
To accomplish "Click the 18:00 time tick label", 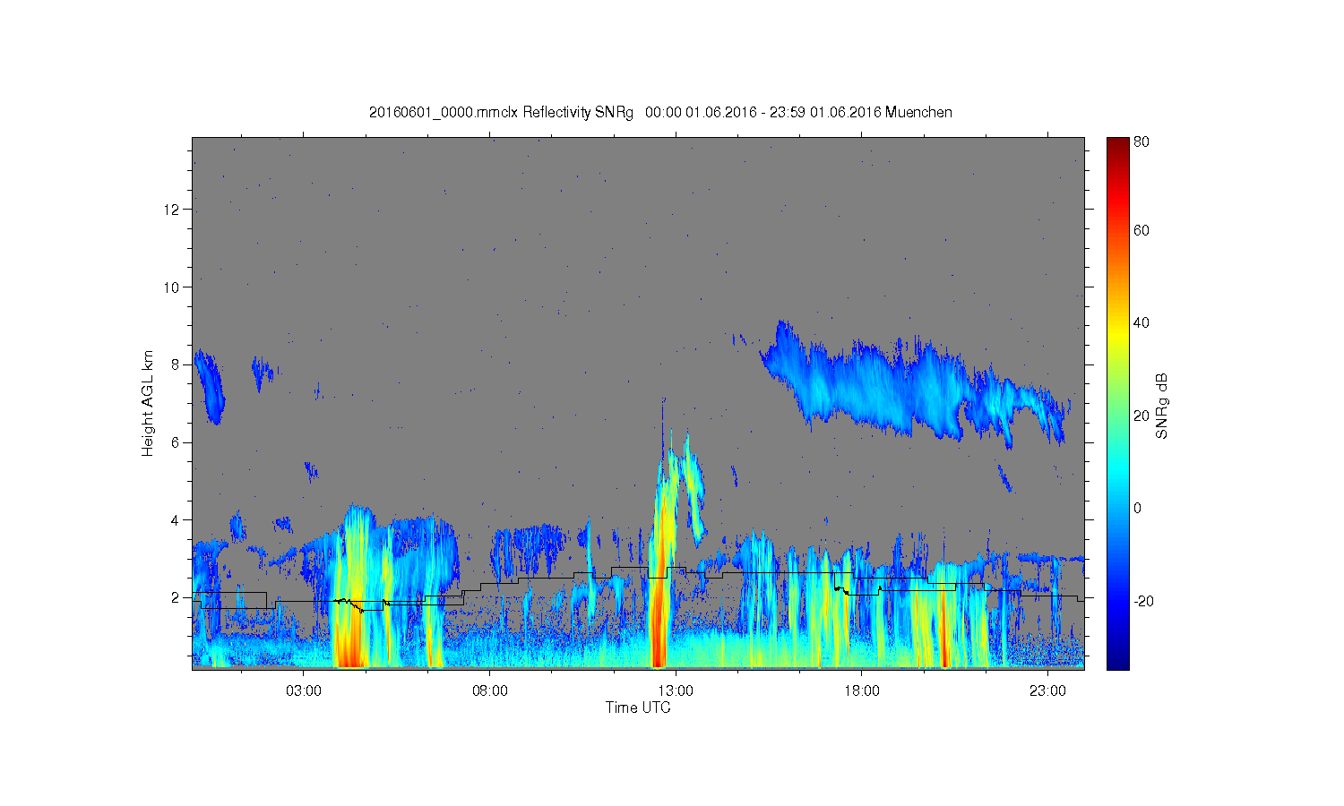I will pyautogui.click(x=862, y=691).
